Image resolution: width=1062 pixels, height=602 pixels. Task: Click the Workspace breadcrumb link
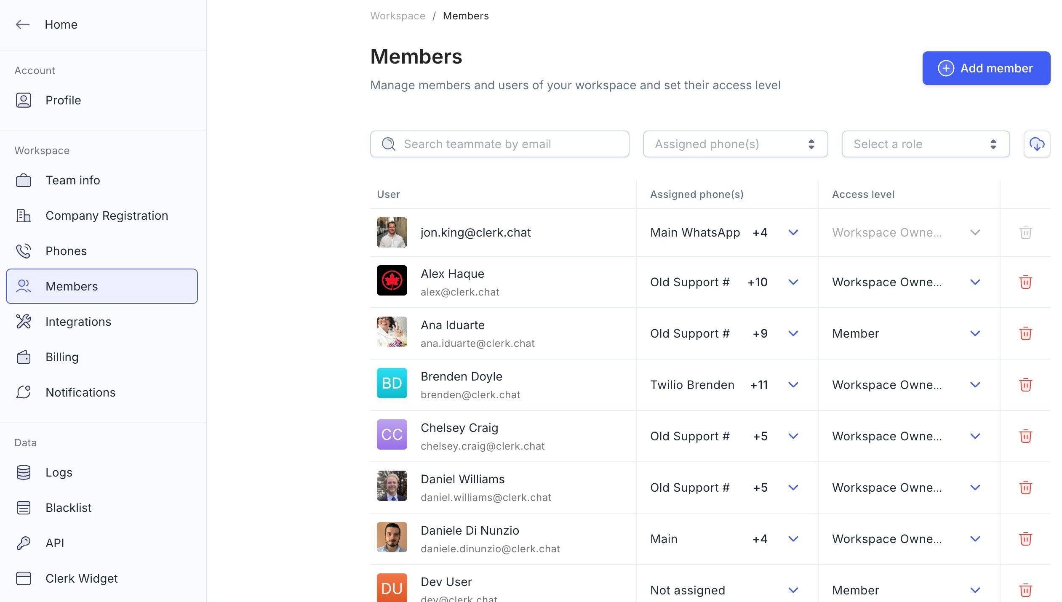point(398,16)
